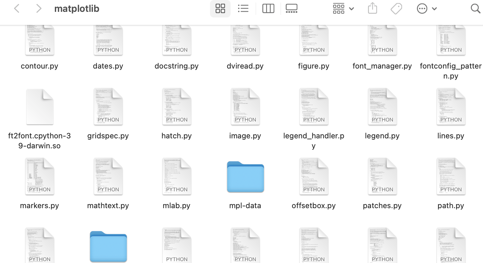The height and width of the screenshot is (263, 483).
Task: Click the mathtext.py filename label
Action: (x=108, y=206)
